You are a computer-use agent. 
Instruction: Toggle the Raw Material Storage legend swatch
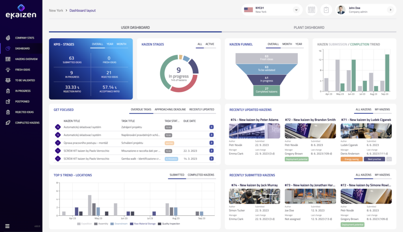click(132, 224)
